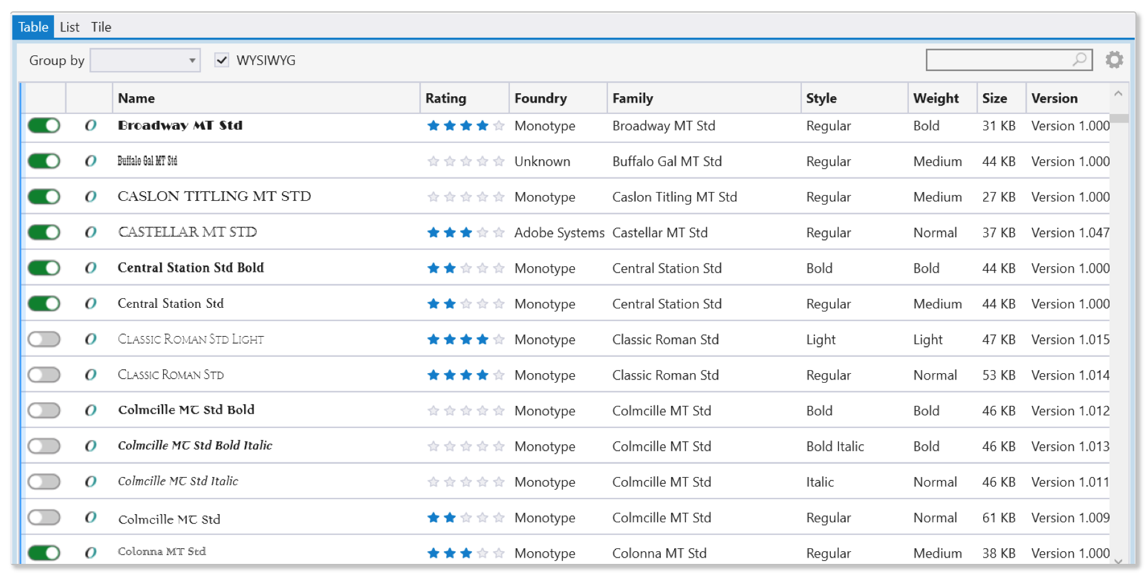This screenshot has width=1148, height=579.
Task: Set second star rating for Colmcille MT Std Bold
Action: [449, 410]
